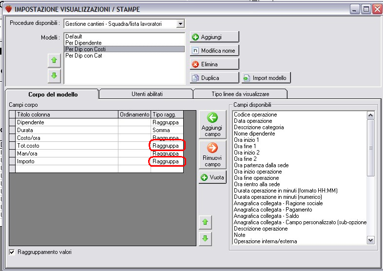Image resolution: width=383 pixels, height=271 pixels.
Task: Move selected model up with green arrow
Action: pyautogui.click(x=54, y=60)
